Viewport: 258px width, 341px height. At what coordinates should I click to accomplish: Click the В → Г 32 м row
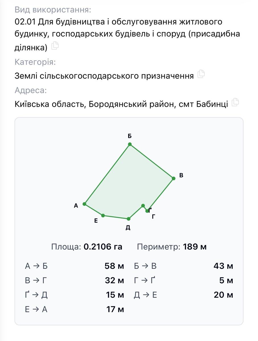click(75, 280)
